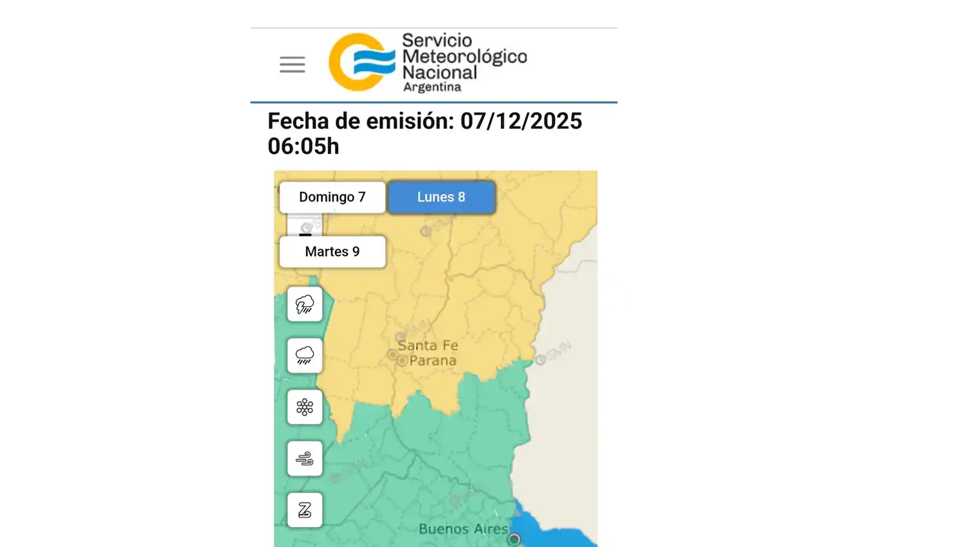Select the rain warning filter icon
This screenshot has width=968, height=547.
[304, 356]
